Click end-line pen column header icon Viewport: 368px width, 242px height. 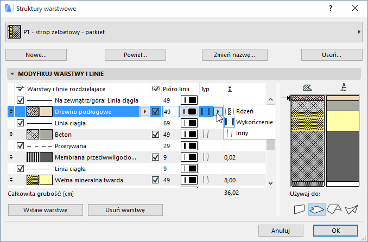pos(156,89)
